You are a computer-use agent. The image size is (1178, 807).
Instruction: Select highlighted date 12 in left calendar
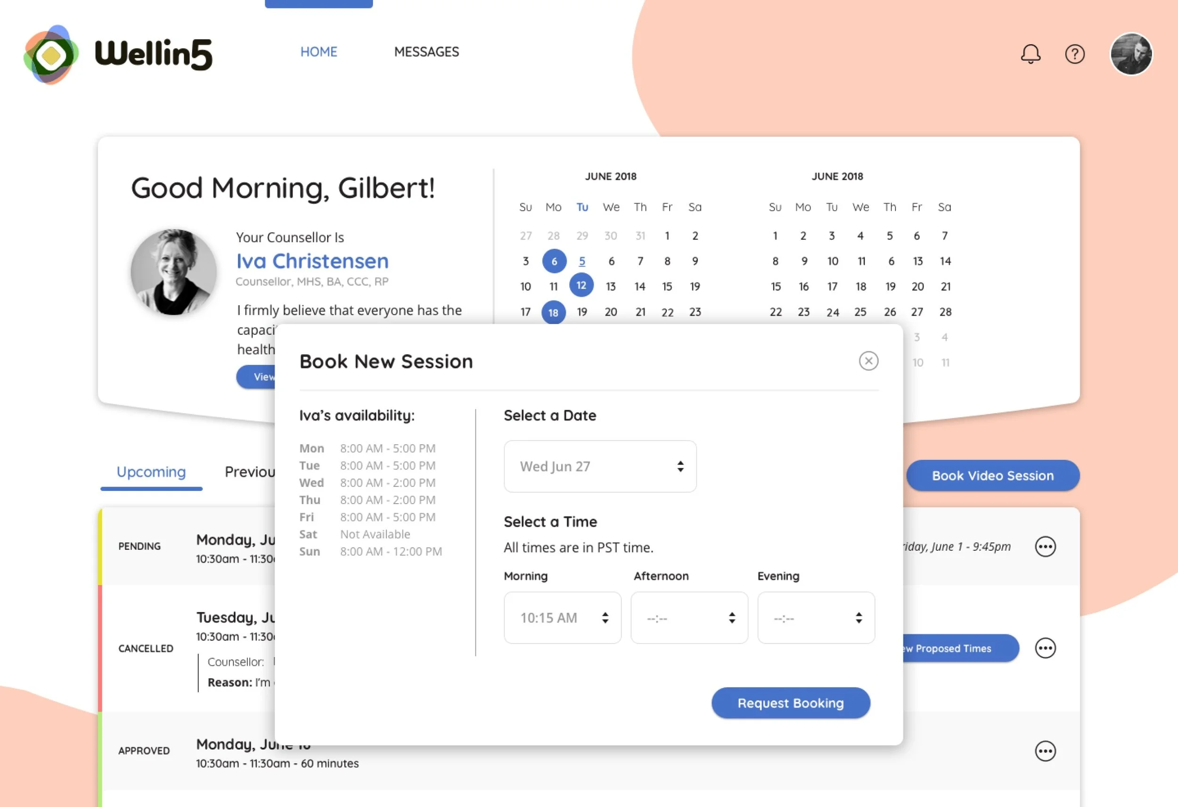click(581, 285)
